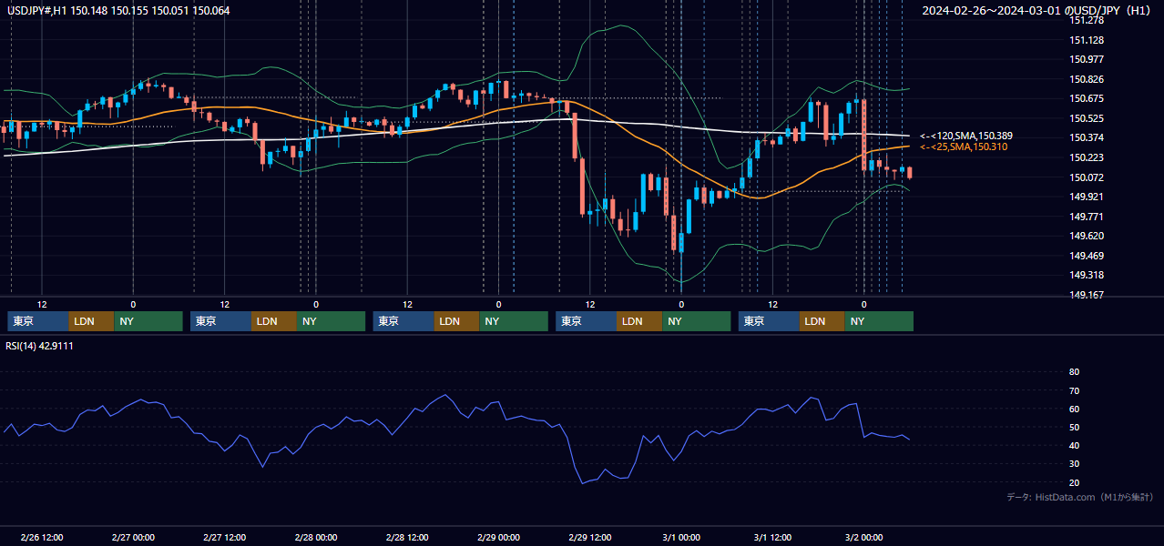Click price axis label 150.072
Viewport: 1164px width, 546px height.
1087,177
